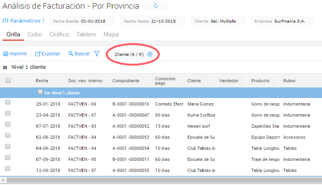Image resolution: width=322 pixels, height=185 pixels.
Task: Click the Zapatillas Sta product cell
Action: (265, 126)
